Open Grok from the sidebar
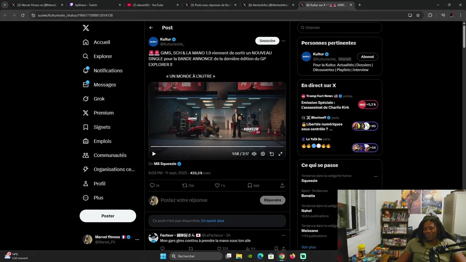The width and height of the screenshot is (466, 262). 94,99
